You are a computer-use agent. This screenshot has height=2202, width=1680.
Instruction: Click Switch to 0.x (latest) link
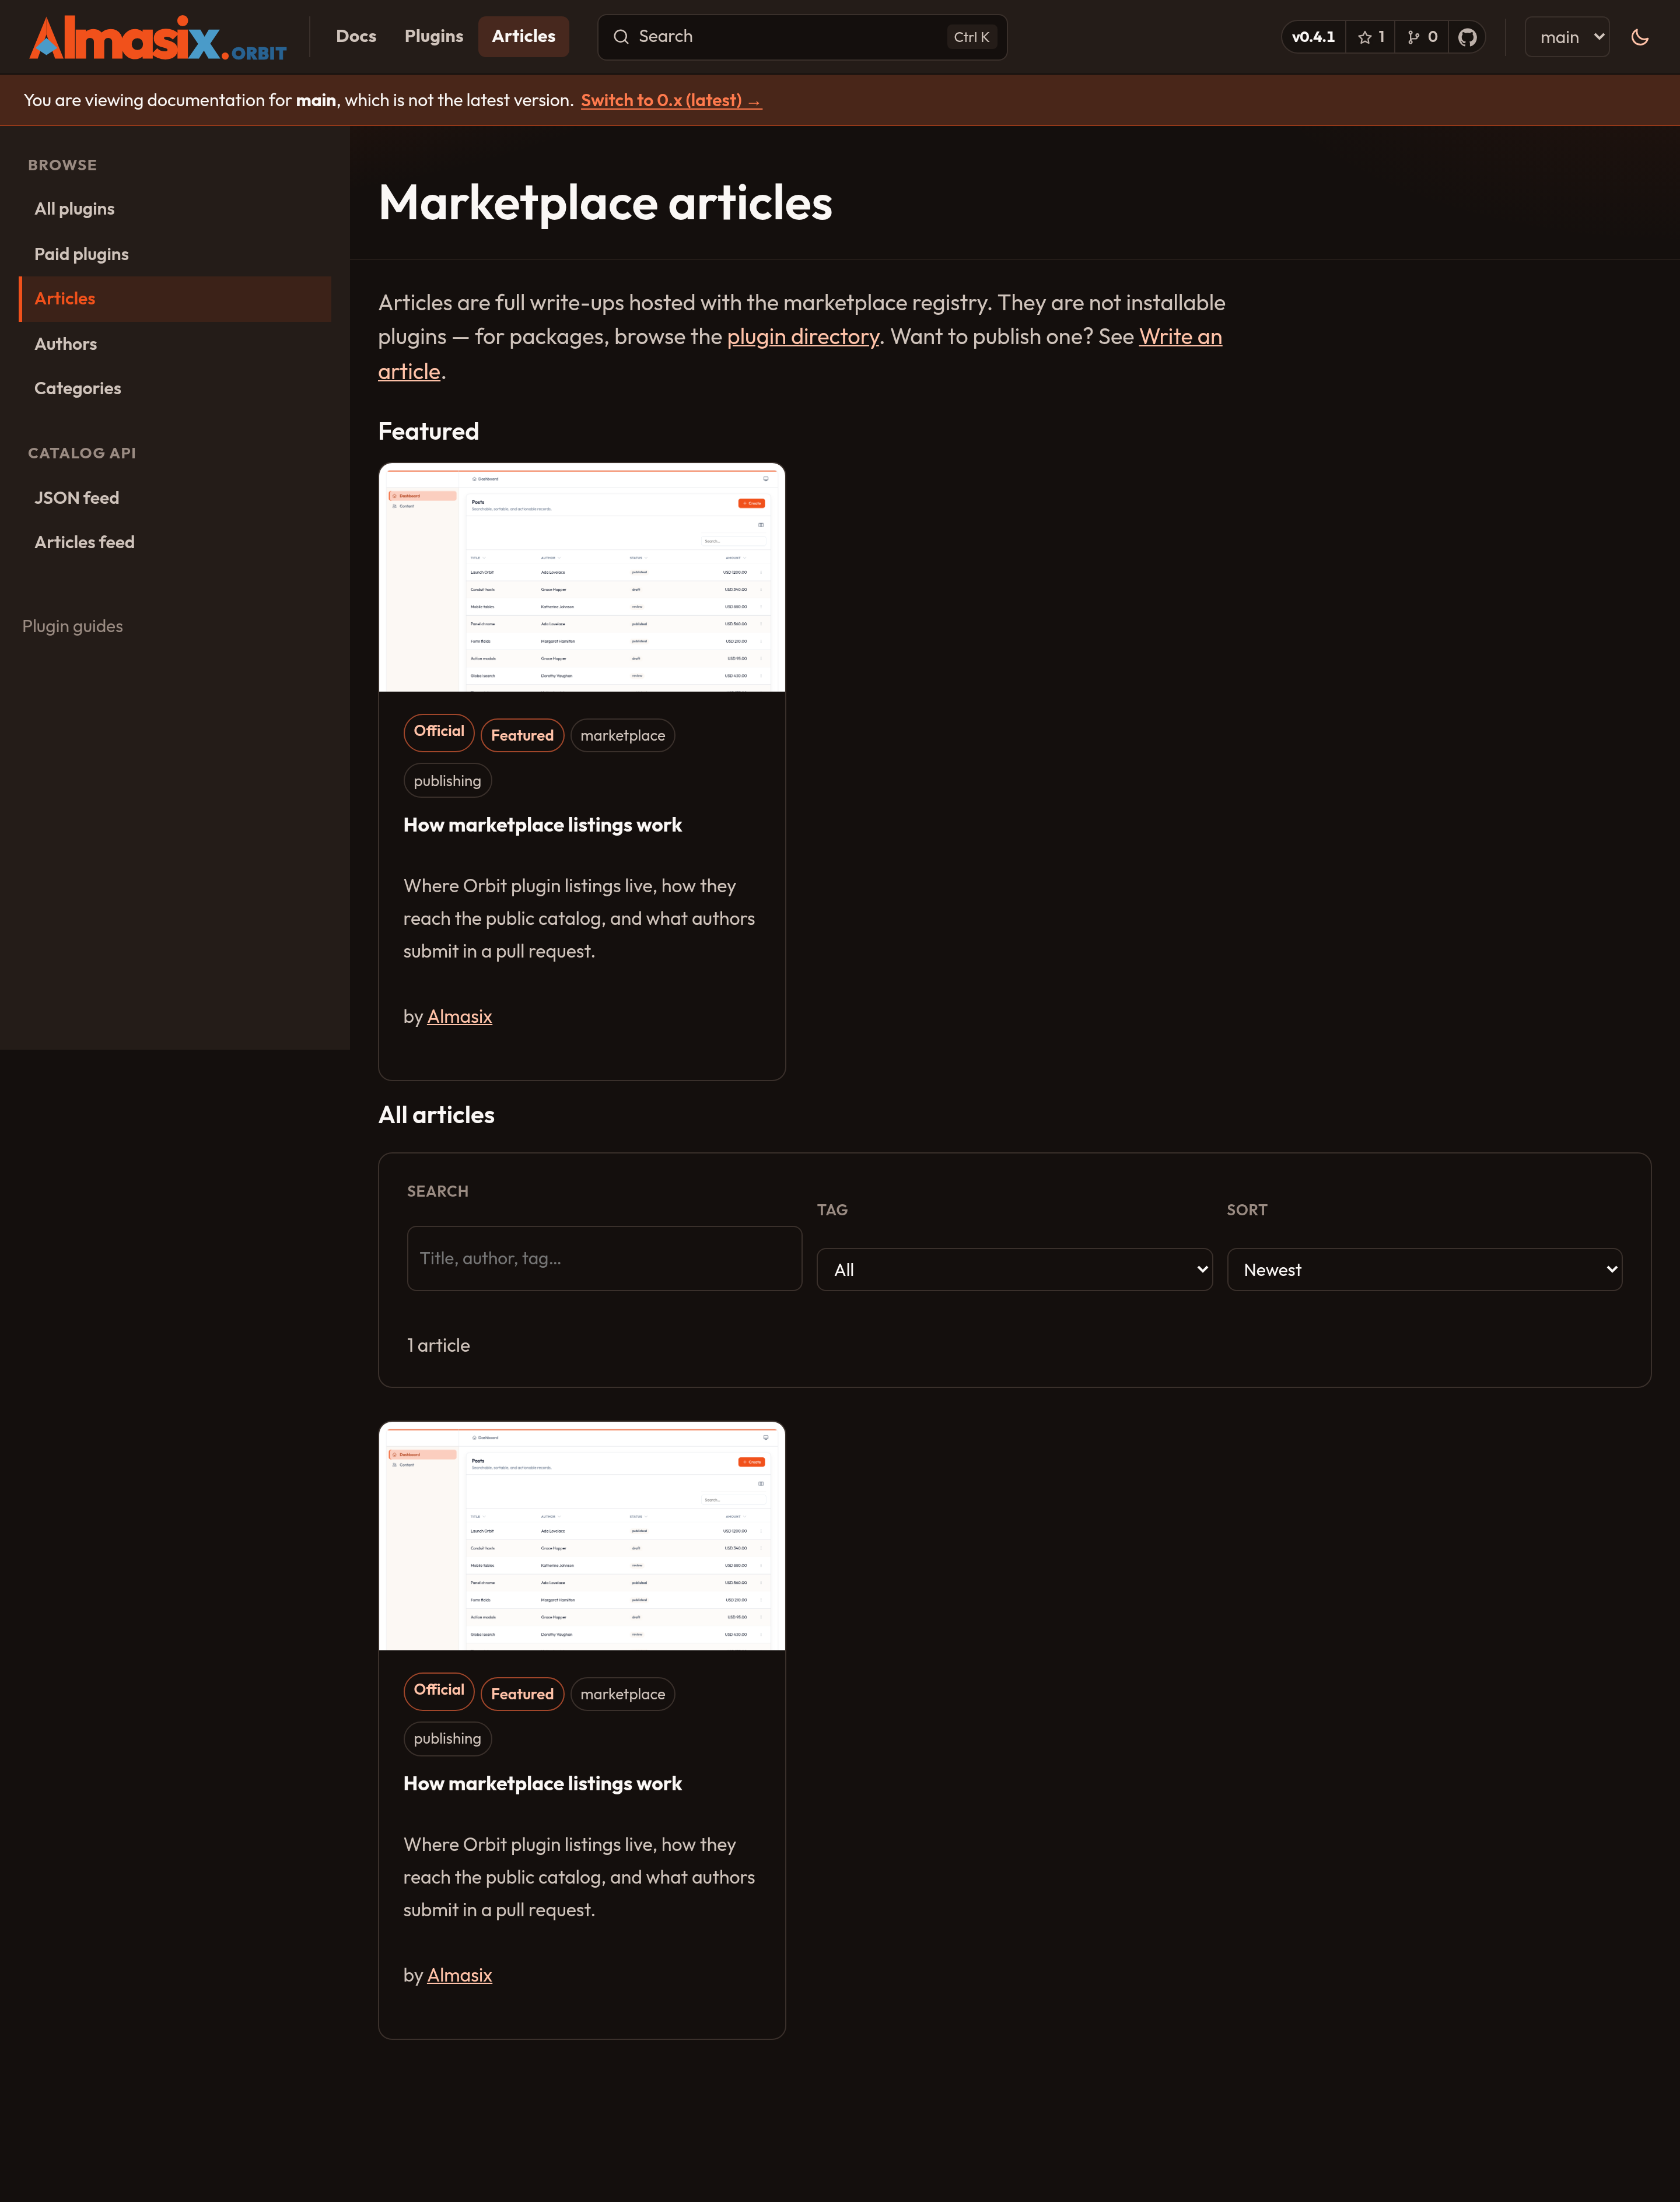671,101
